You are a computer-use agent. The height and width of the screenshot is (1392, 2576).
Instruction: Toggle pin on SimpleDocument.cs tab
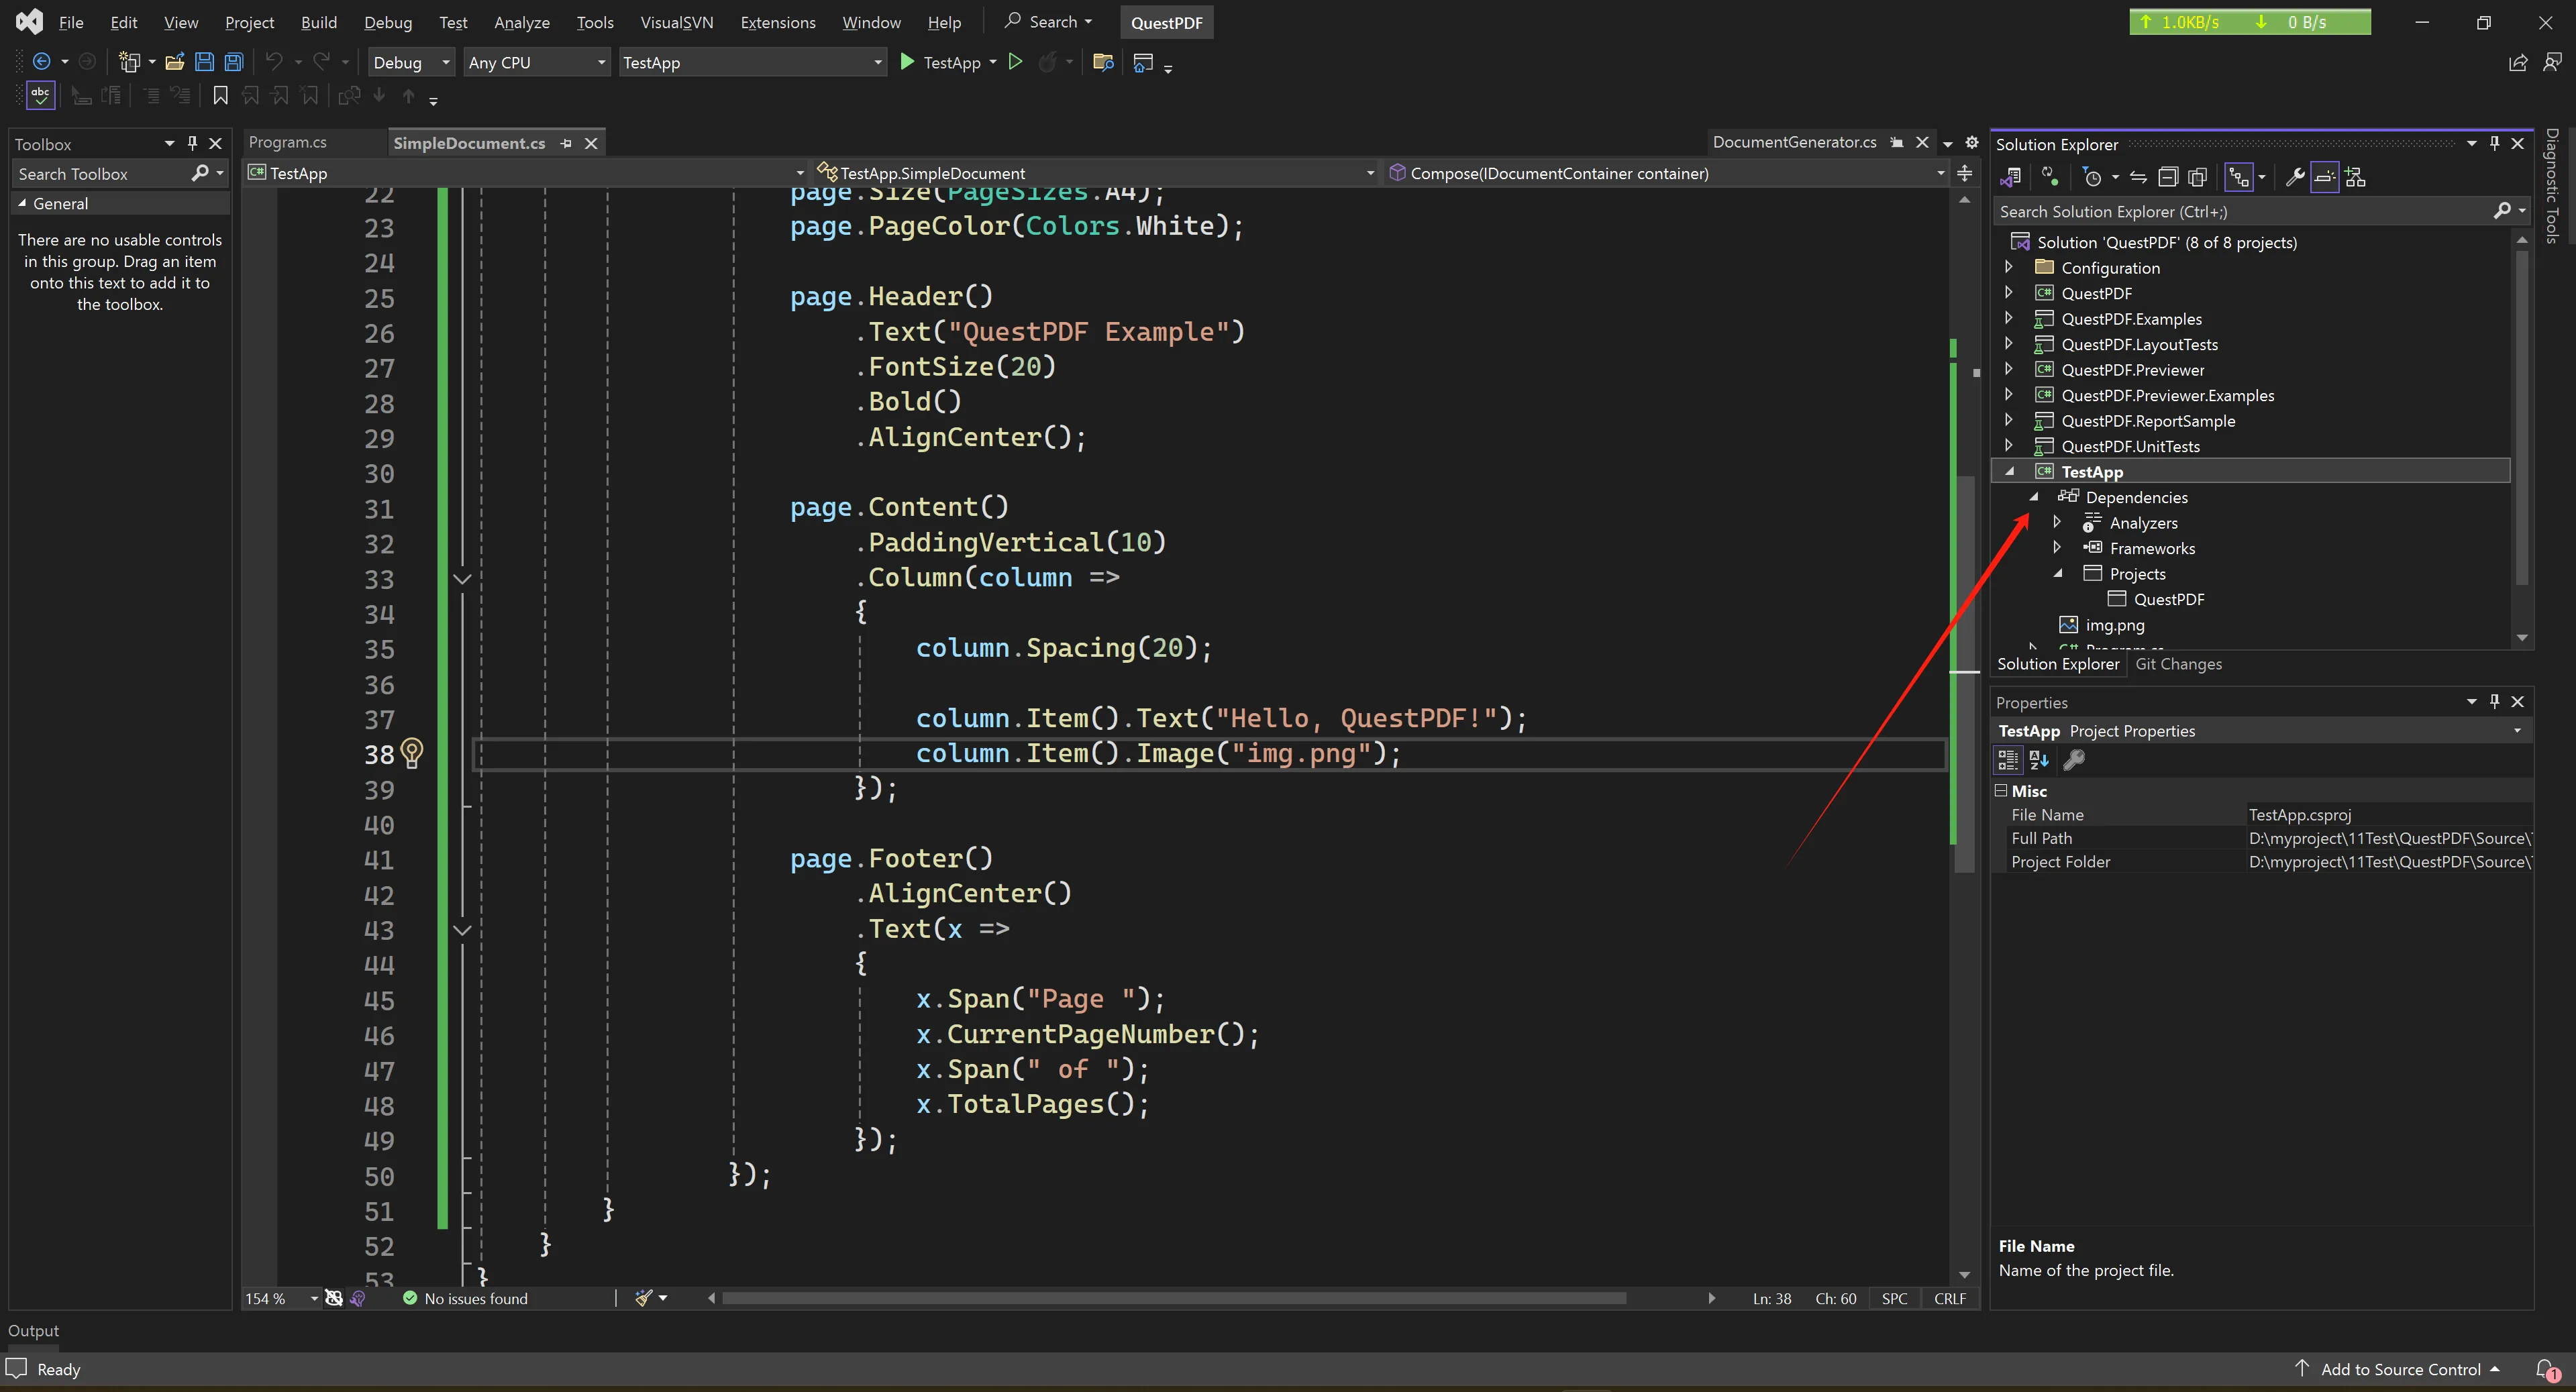tap(566, 143)
